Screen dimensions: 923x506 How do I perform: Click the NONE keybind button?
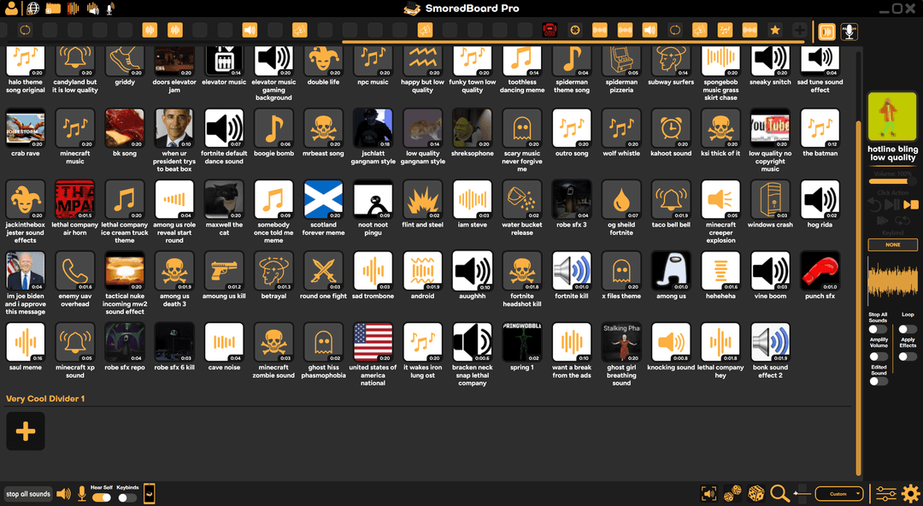click(x=892, y=245)
